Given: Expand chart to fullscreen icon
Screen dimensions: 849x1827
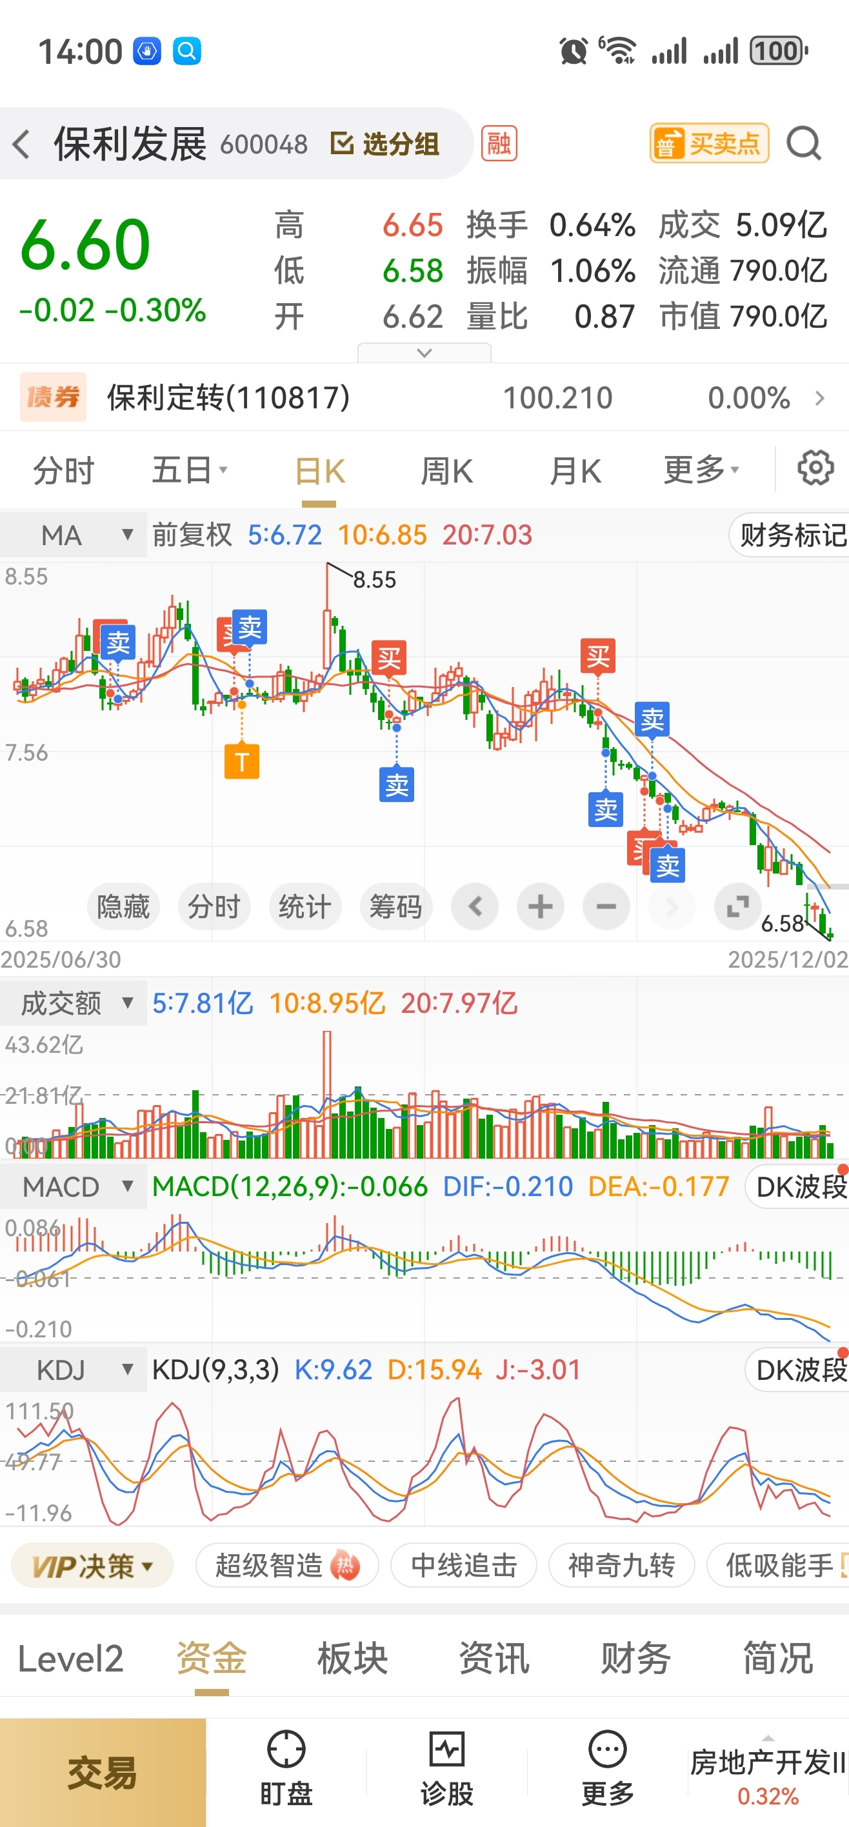Looking at the screenshot, I should 737,906.
